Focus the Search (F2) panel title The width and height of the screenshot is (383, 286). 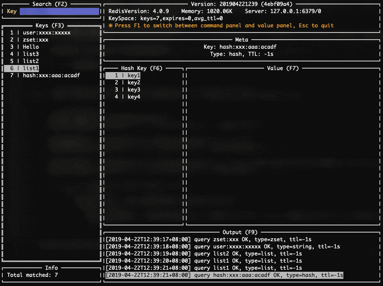coord(50,4)
